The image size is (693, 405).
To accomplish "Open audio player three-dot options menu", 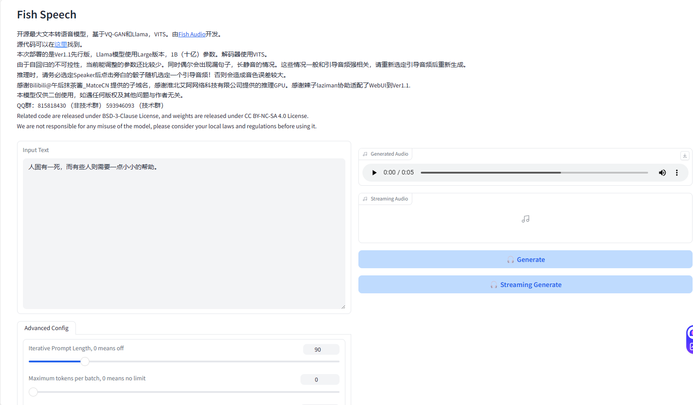I will pyautogui.click(x=676, y=173).
